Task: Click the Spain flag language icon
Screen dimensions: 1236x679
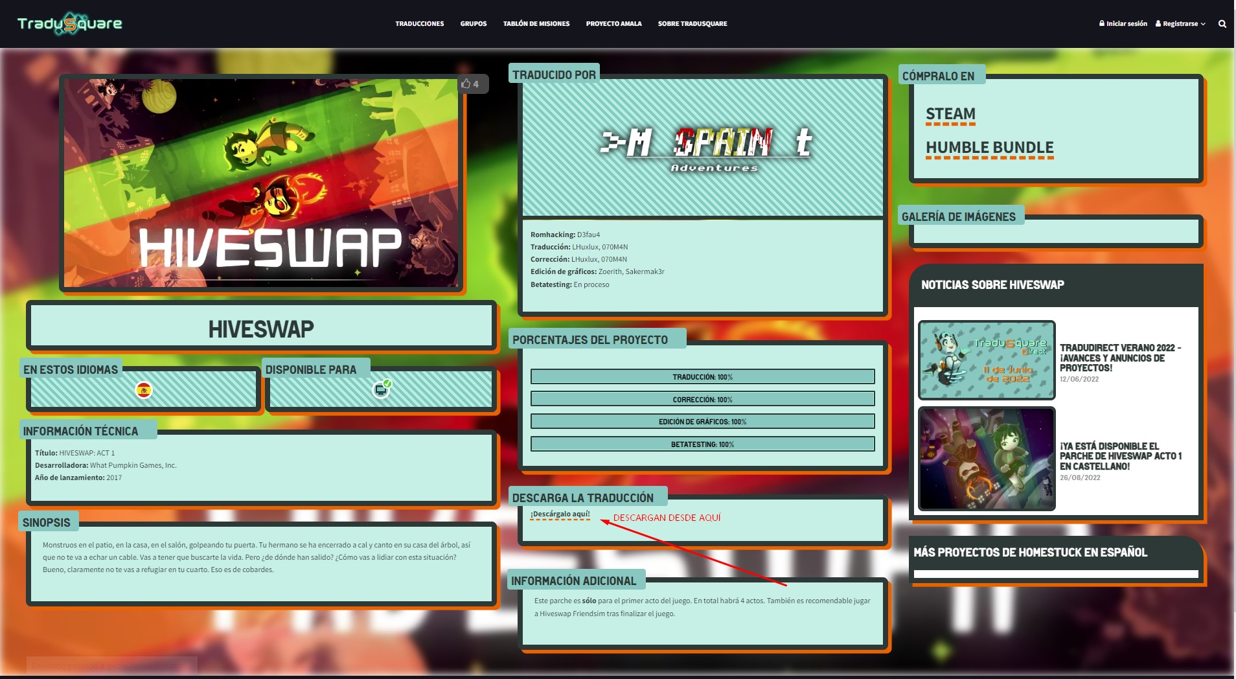Action: (144, 390)
